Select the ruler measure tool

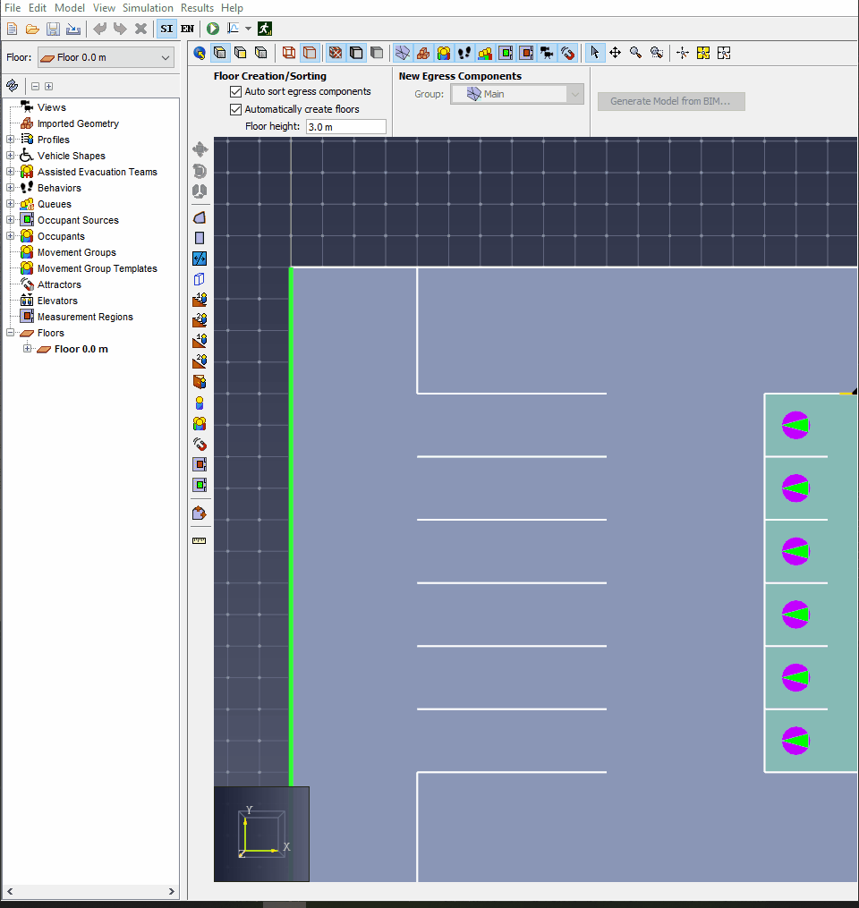point(200,540)
